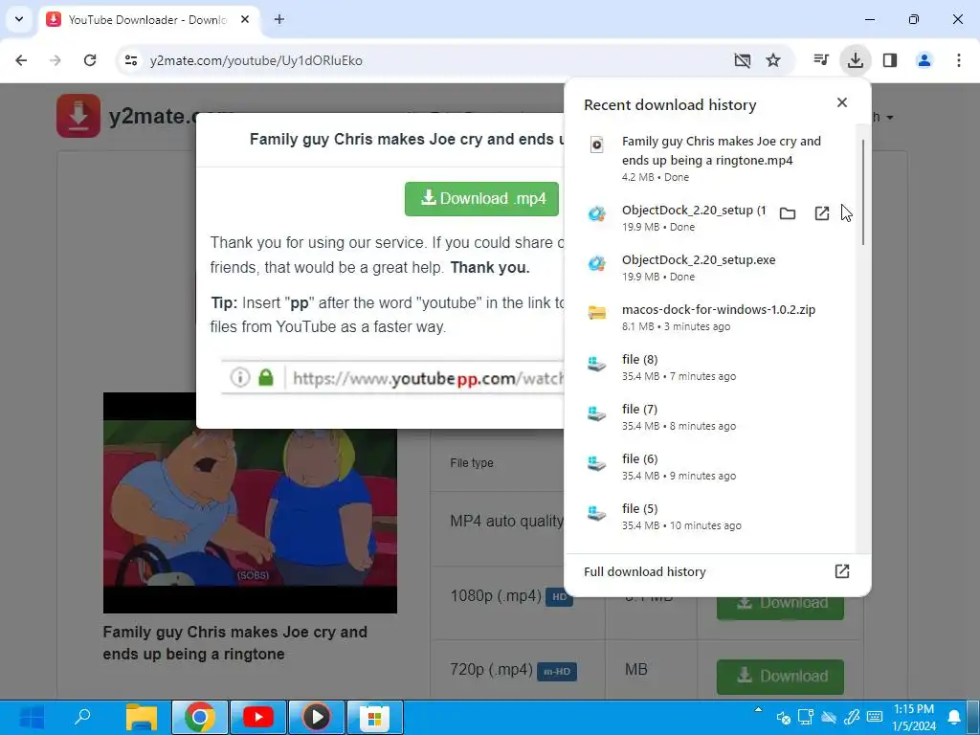Open File Explorer from taskbar
Viewport: 980px width, 735px height.
142,717
